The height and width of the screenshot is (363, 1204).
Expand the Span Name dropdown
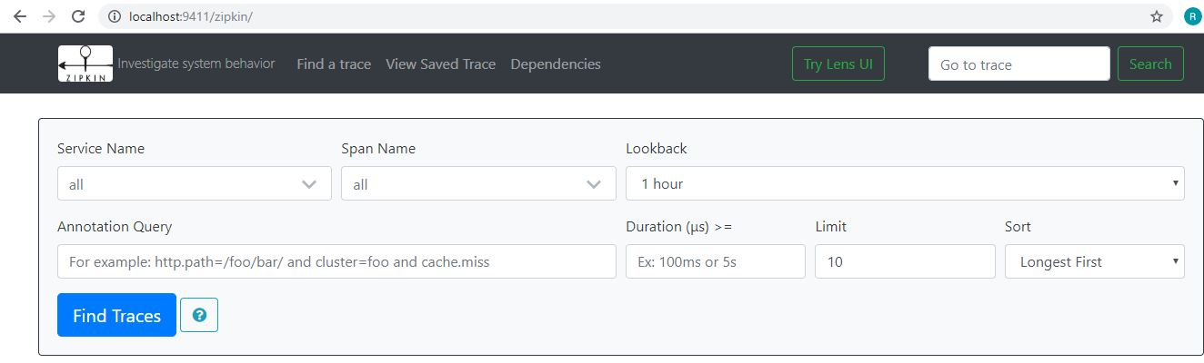coord(478,184)
